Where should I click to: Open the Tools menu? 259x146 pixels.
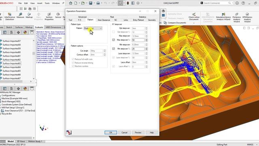[x=47, y=3]
